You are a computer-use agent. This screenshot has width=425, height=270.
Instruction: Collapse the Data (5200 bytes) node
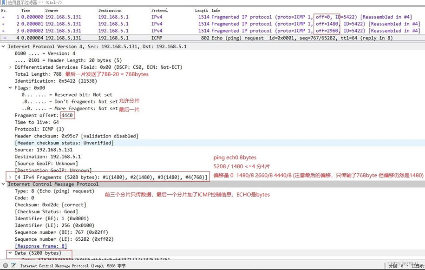pyautogui.click(x=10, y=253)
